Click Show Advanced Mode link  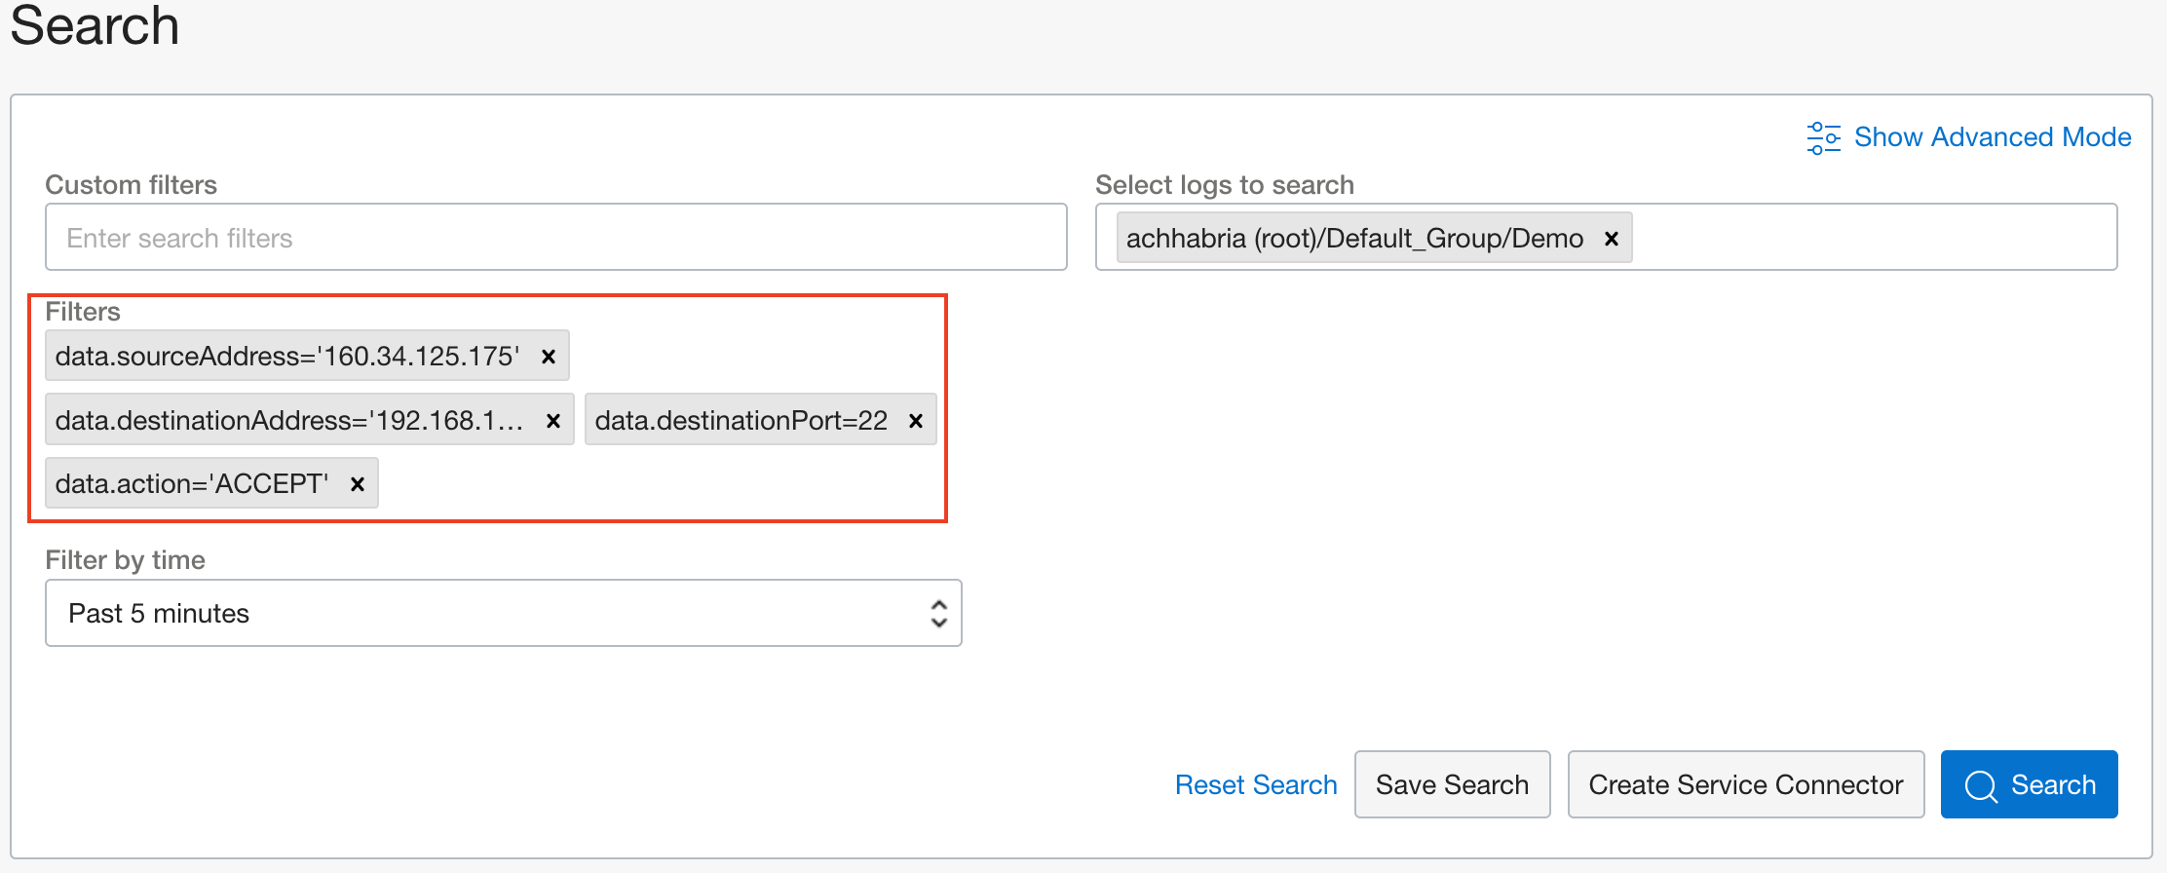pyautogui.click(x=1992, y=137)
